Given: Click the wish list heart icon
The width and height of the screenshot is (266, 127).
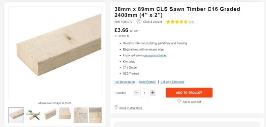Looking at the screenshot, I should pyautogui.click(x=179, y=101).
